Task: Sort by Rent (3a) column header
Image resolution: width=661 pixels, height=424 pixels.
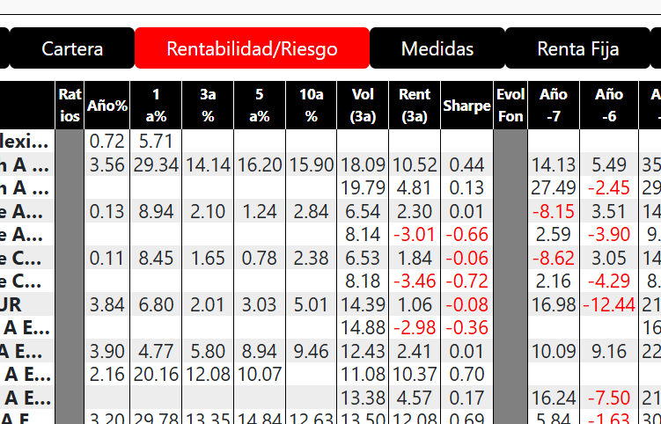Action: tap(415, 105)
